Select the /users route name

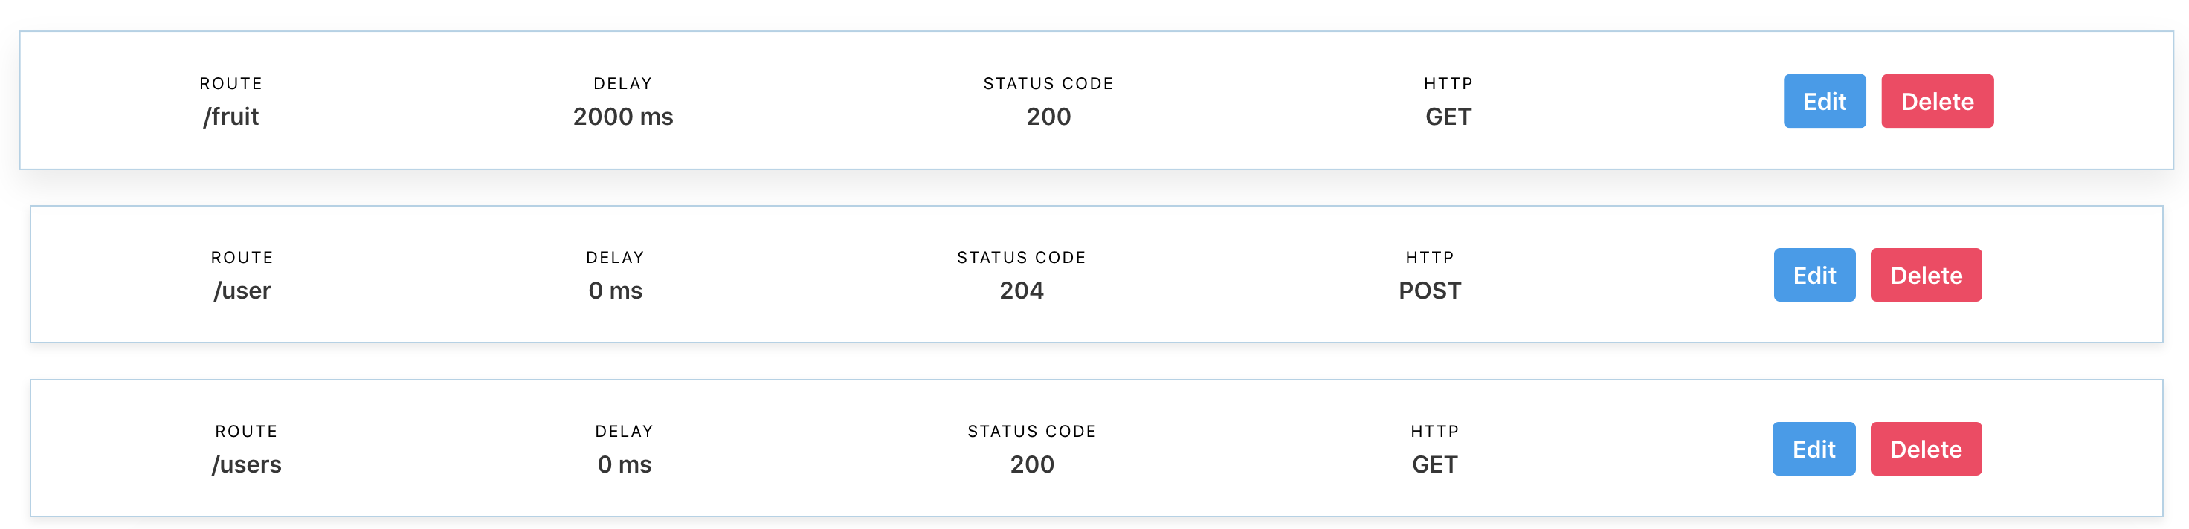[246, 464]
